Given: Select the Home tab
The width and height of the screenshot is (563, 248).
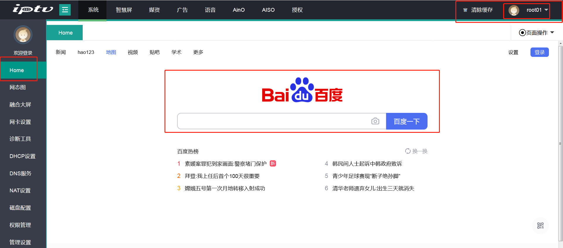Looking at the screenshot, I should point(65,33).
